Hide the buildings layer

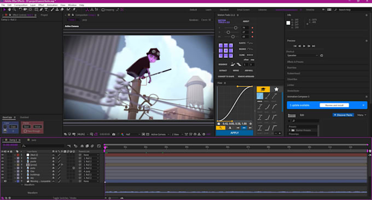pyautogui.click(x=3, y=175)
